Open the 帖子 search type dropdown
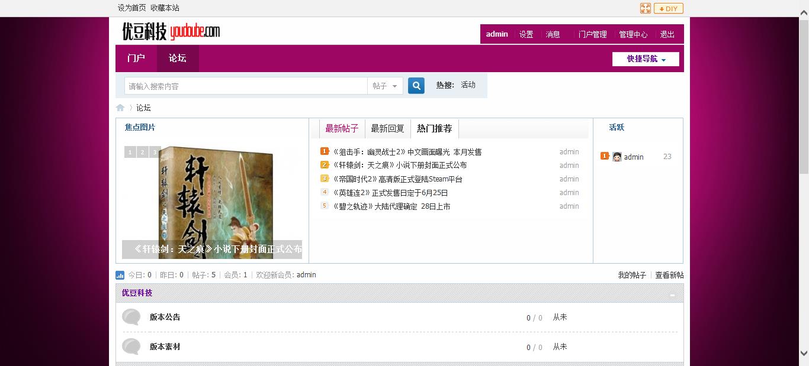Viewport: 809px width, 366px height. point(385,85)
